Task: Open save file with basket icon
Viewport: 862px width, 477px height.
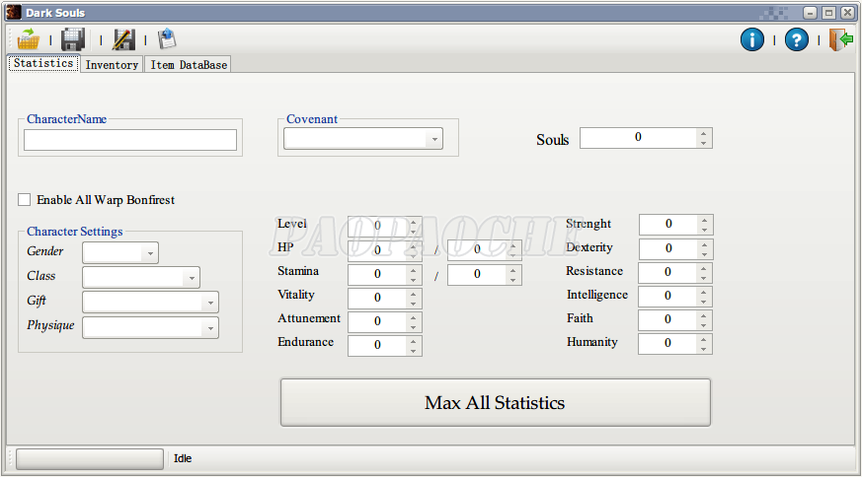Action: pyautogui.click(x=28, y=39)
